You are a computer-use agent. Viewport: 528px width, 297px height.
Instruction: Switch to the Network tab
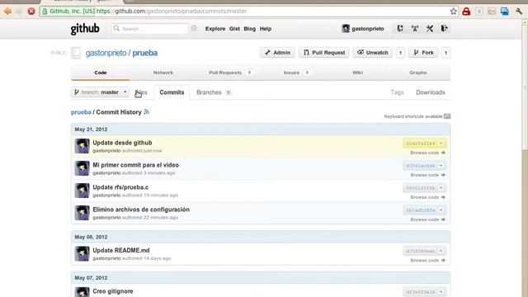[x=163, y=73]
